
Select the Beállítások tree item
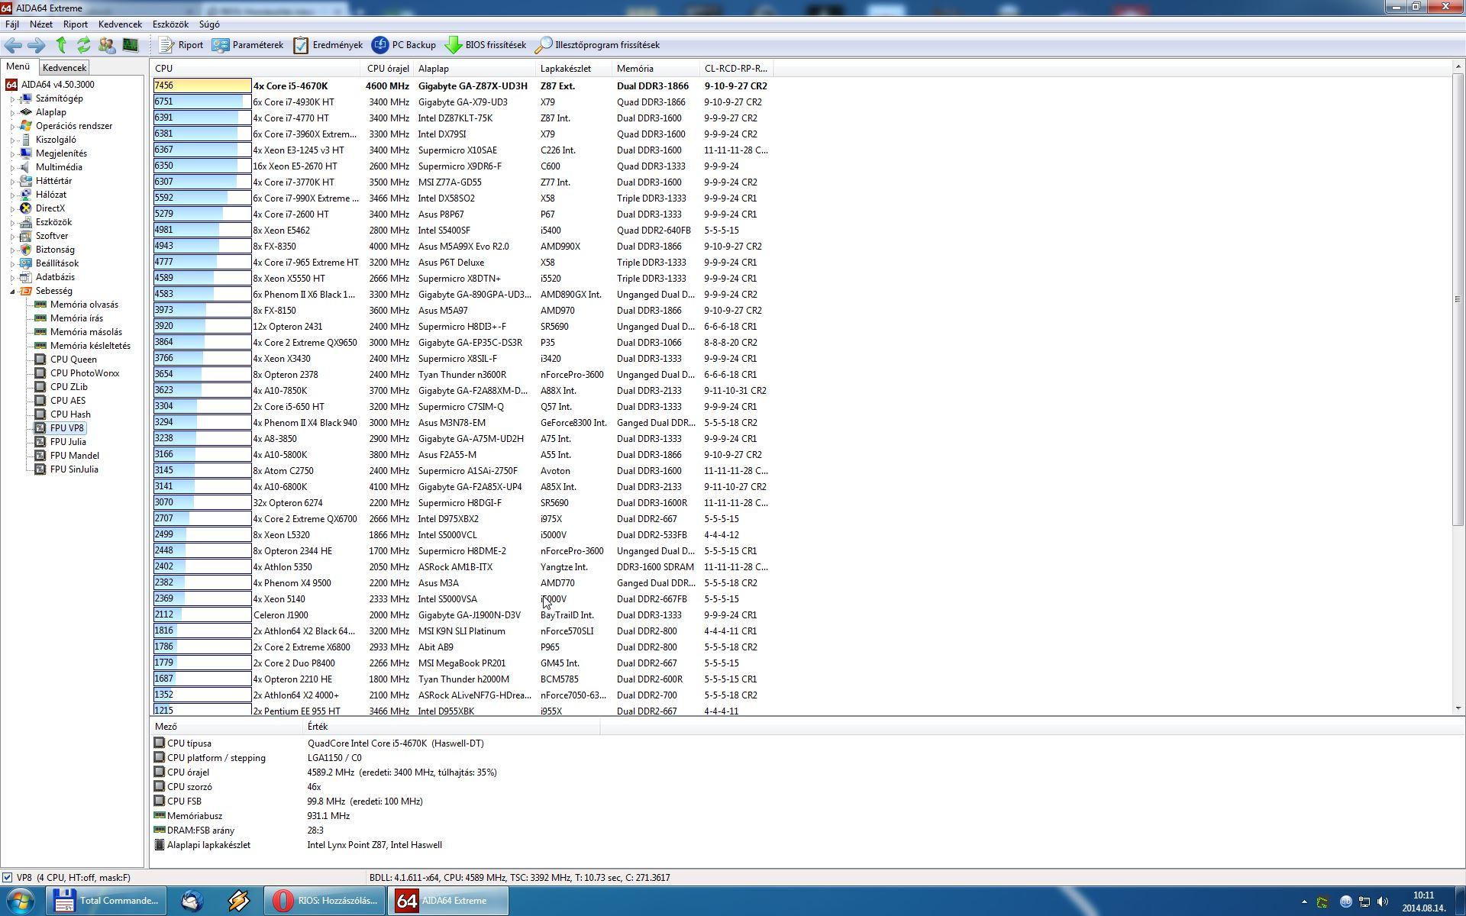(x=57, y=263)
